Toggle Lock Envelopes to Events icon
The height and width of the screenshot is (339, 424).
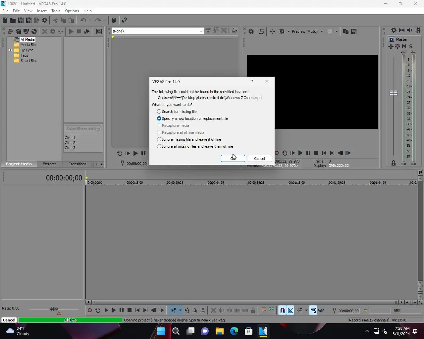pos(313,311)
